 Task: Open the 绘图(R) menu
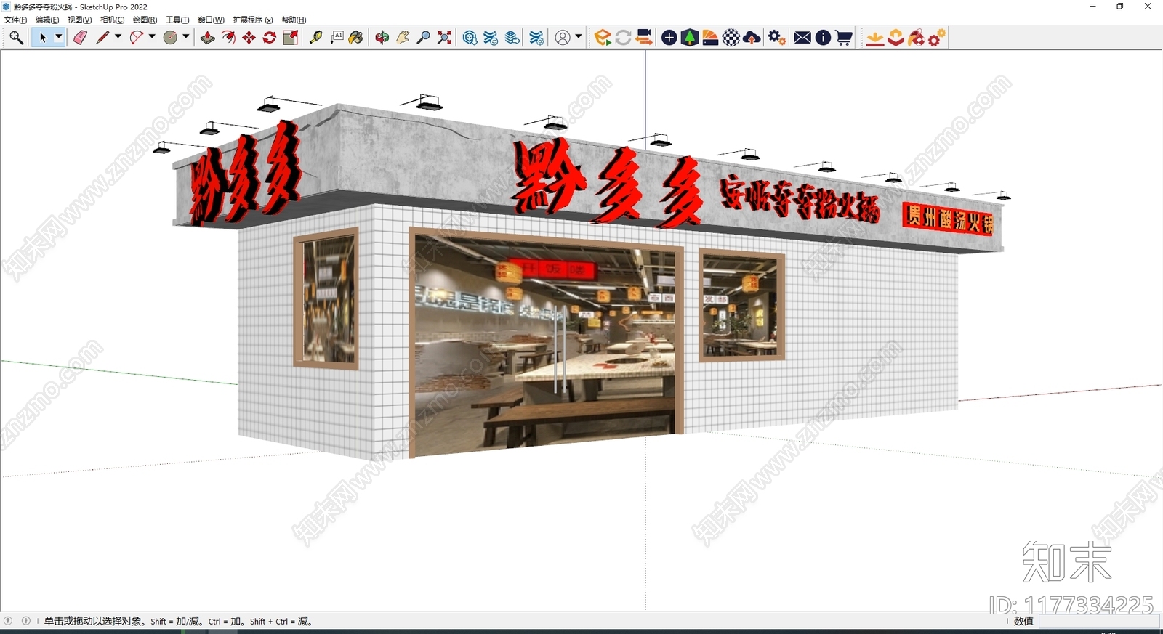click(x=145, y=20)
